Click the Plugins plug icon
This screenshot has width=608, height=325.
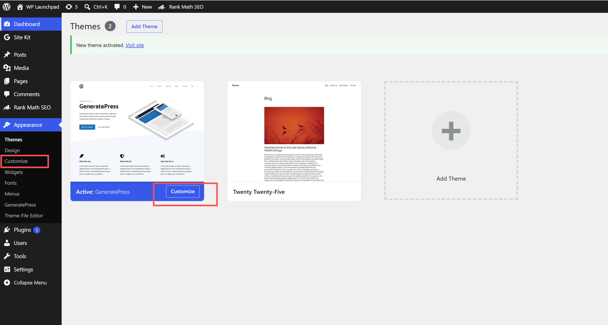click(x=7, y=230)
